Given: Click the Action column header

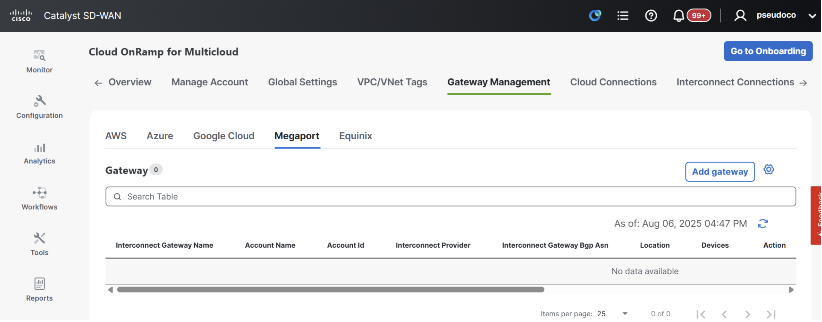Looking at the screenshot, I should pos(775,245).
